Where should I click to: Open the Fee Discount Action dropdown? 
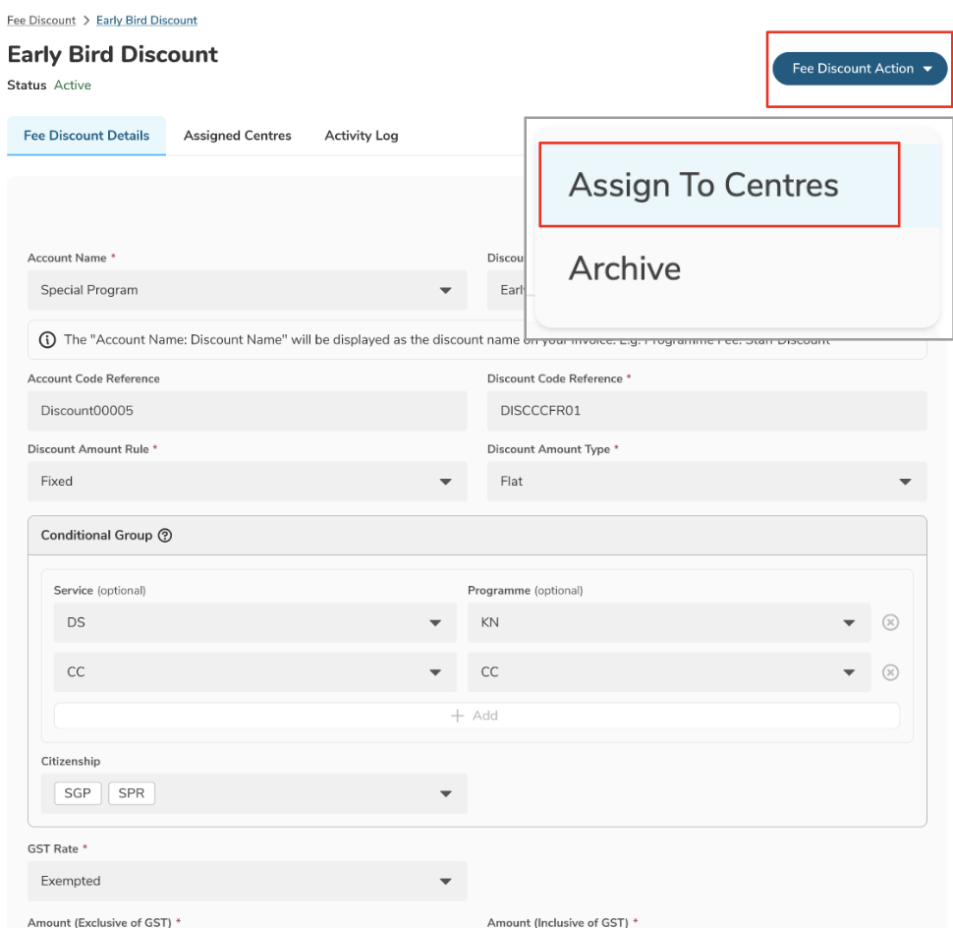coord(860,69)
